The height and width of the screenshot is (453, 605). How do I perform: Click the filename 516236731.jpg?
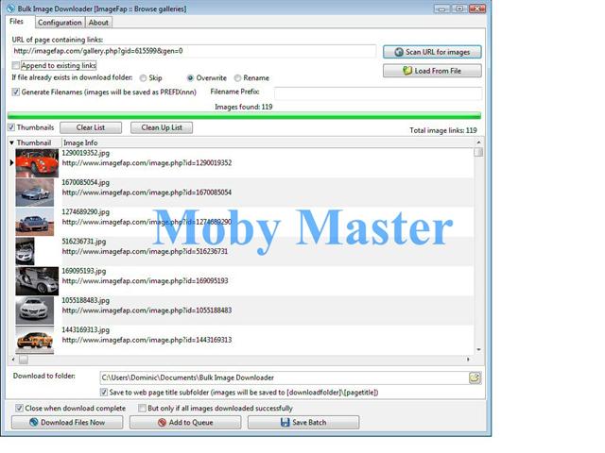point(84,242)
